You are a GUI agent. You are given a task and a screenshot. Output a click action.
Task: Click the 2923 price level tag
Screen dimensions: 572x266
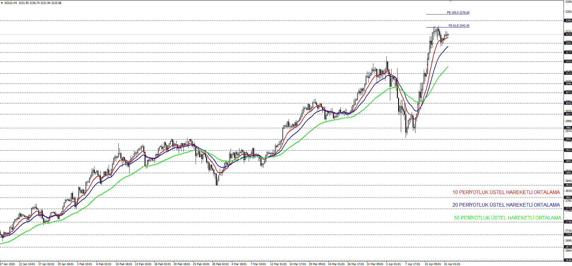tap(568, 150)
